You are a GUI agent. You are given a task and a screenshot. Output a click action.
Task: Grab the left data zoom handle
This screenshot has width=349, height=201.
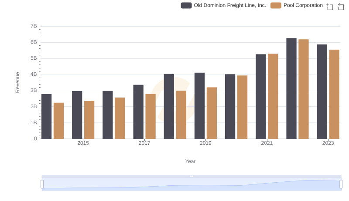pos(42,184)
